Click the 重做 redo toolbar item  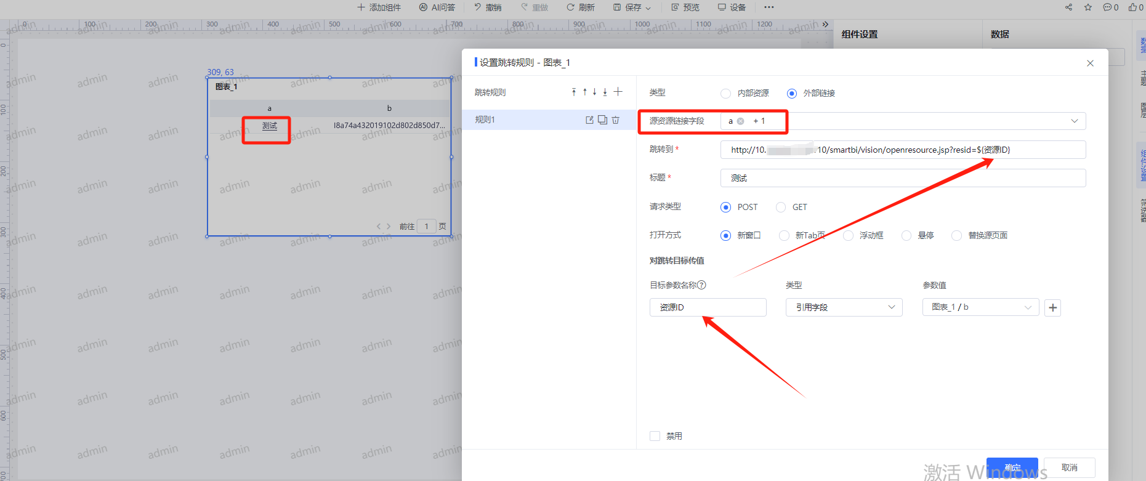(534, 7)
